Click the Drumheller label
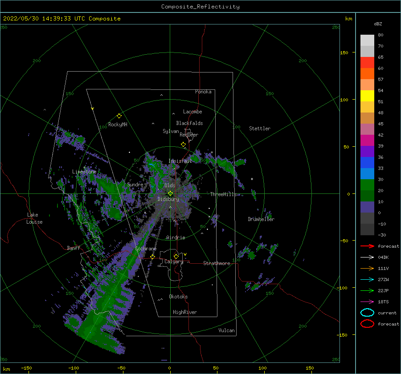 (x=261, y=219)
